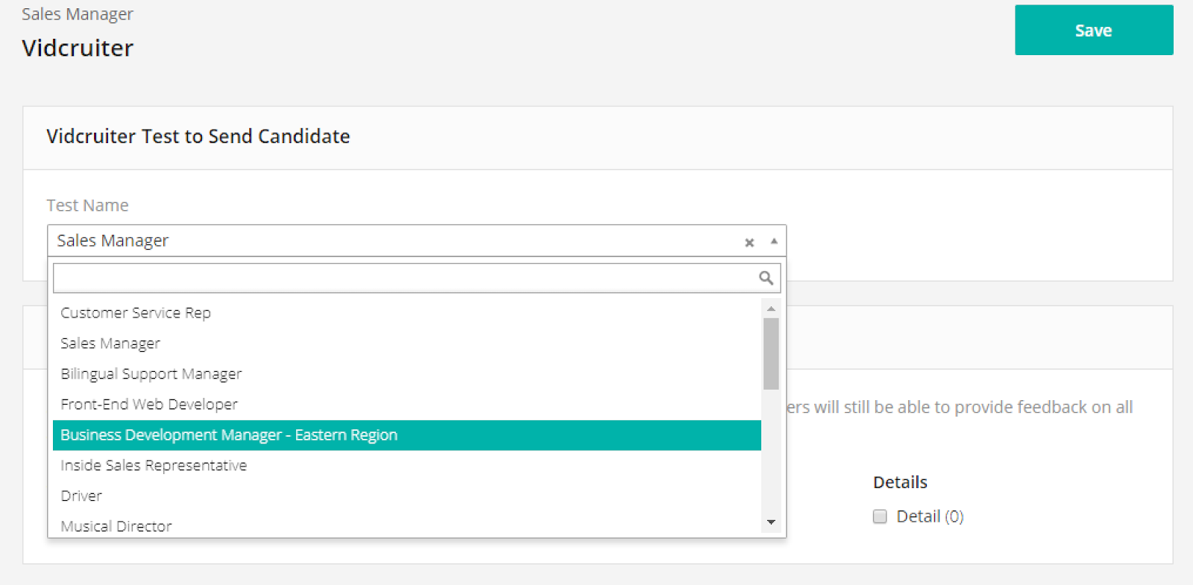Image resolution: width=1193 pixels, height=585 pixels.
Task: Click the Details heading
Action: click(900, 482)
